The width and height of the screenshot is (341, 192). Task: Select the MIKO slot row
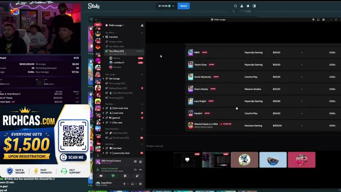pos(263,52)
